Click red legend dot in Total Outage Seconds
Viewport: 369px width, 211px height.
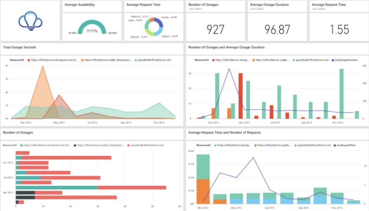coord(29,60)
